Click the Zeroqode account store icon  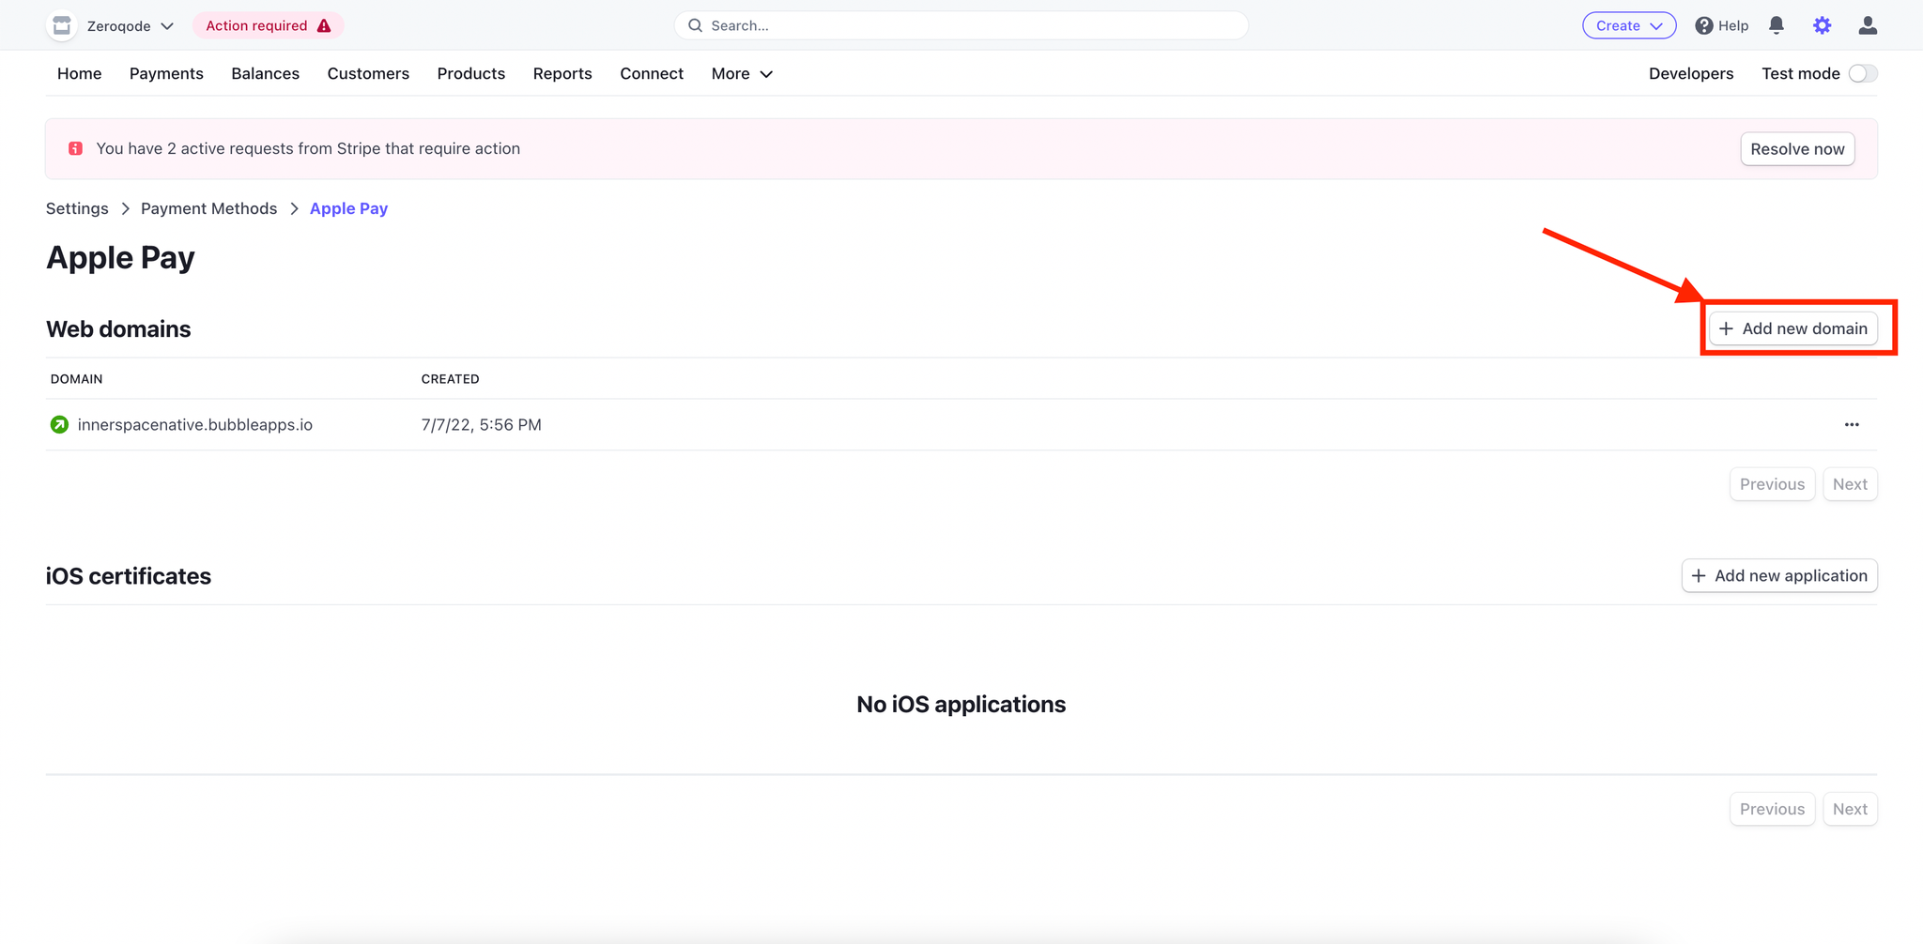pos(62,25)
